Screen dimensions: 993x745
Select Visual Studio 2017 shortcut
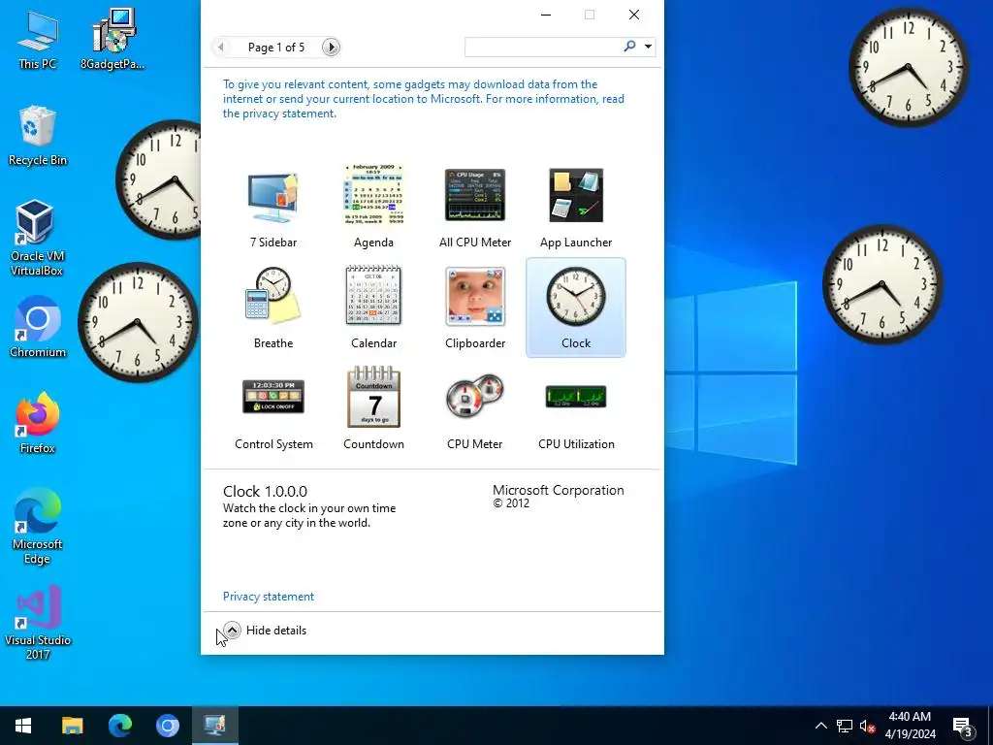click(x=38, y=623)
